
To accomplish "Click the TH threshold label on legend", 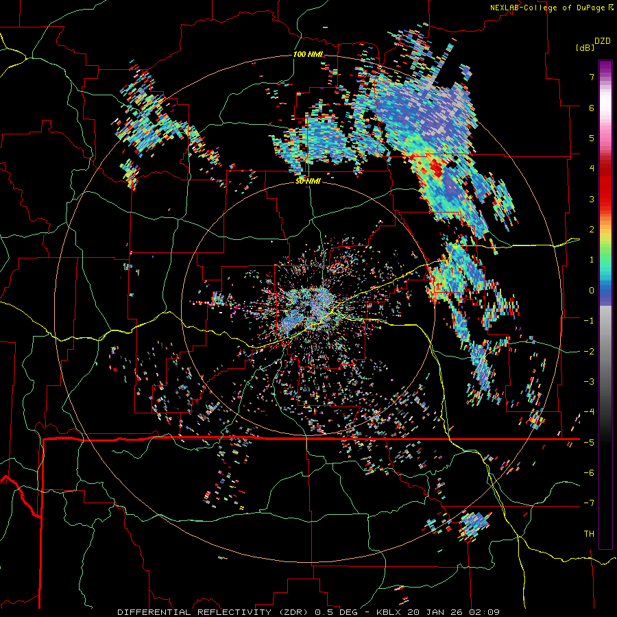I will point(589,534).
